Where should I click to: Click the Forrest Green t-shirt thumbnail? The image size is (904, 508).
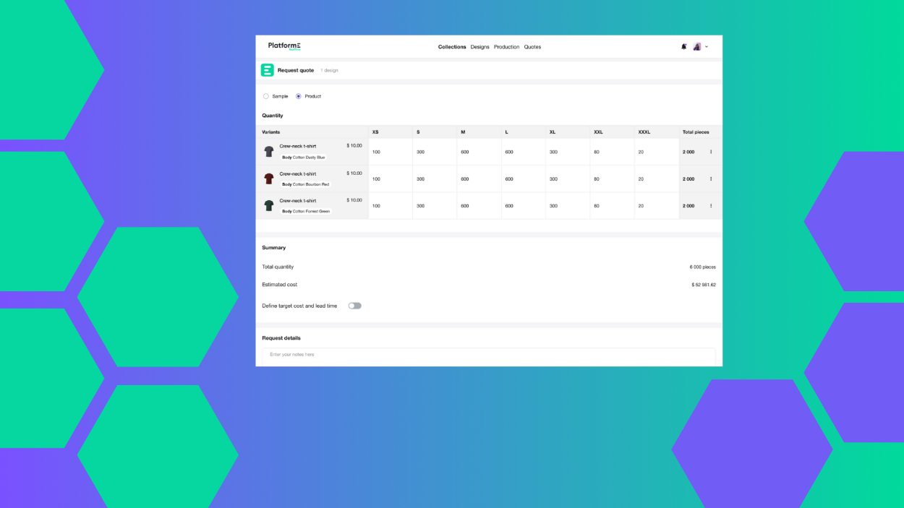pos(269,206)
